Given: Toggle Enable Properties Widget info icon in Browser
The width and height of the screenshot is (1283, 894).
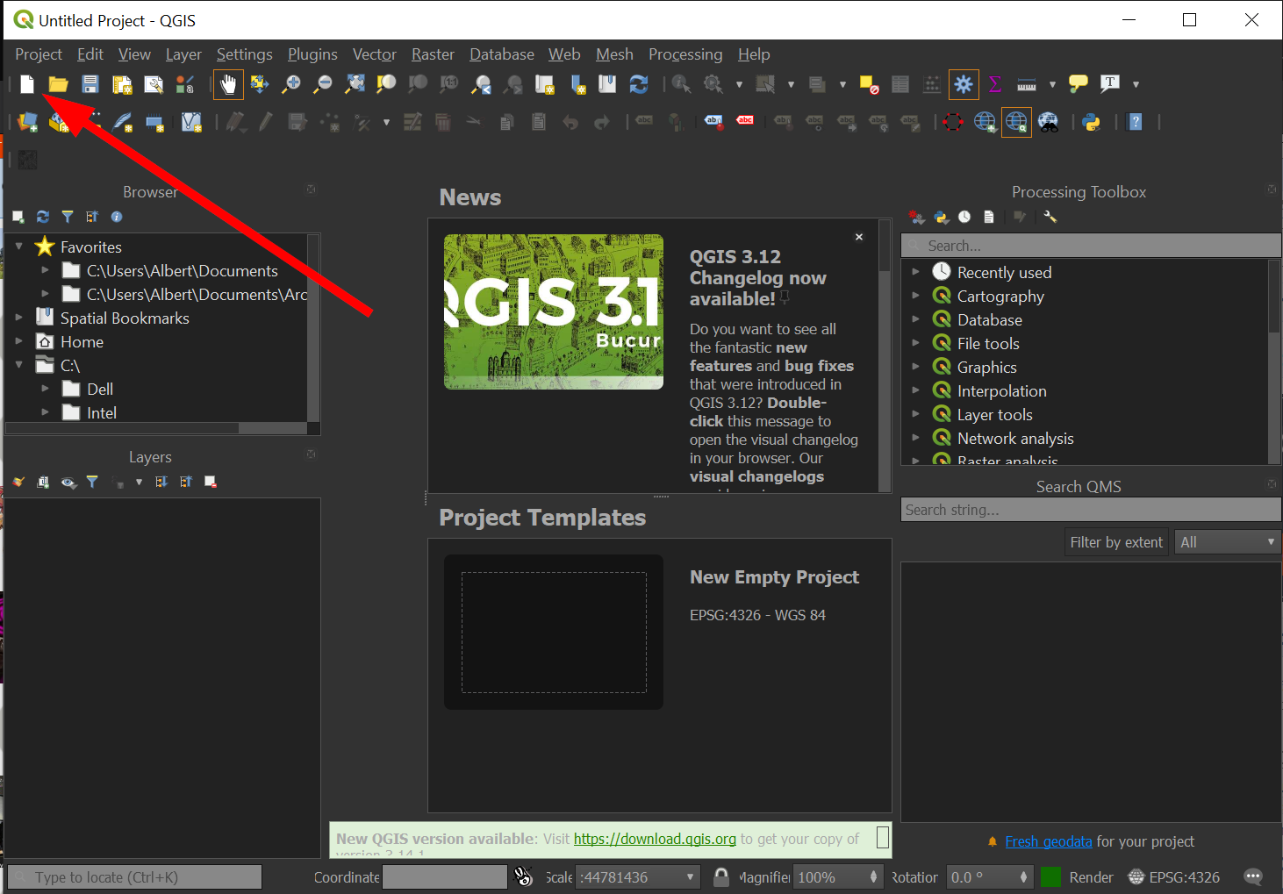Looking at the screenshot, I should click(117, 217).
